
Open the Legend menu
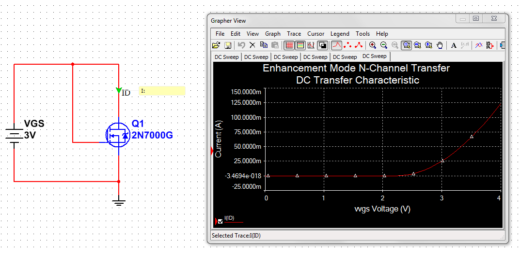340,34
